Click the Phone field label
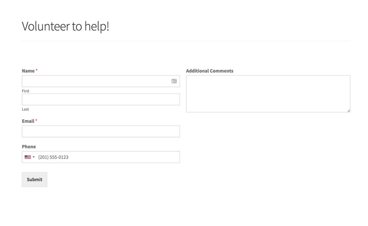Viewport: 368px width, 226px height. pyautogui.click(x=29, y=147)
